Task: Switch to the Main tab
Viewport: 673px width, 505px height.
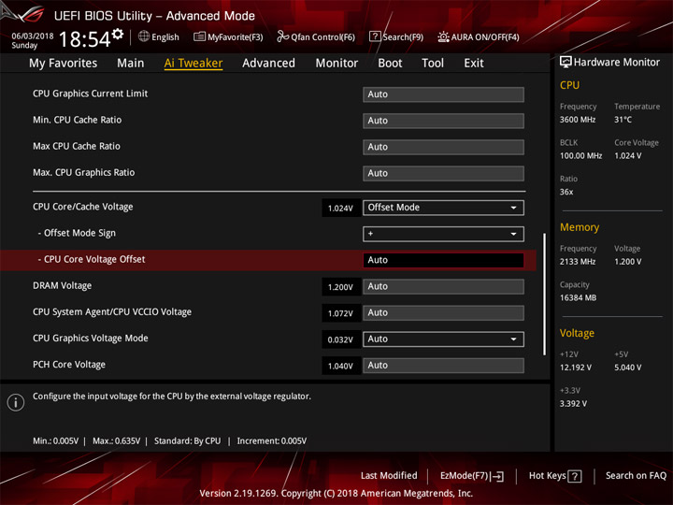Action: click(x=131, y=64)
